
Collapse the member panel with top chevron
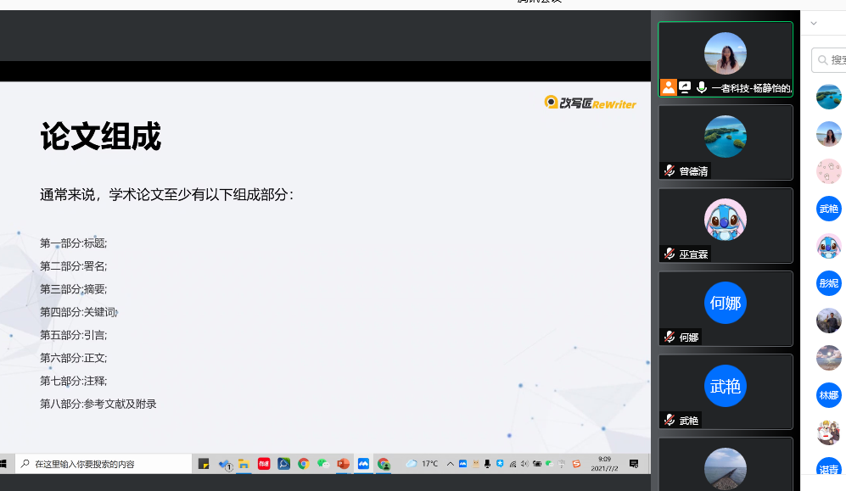click(x=814, y=24)
